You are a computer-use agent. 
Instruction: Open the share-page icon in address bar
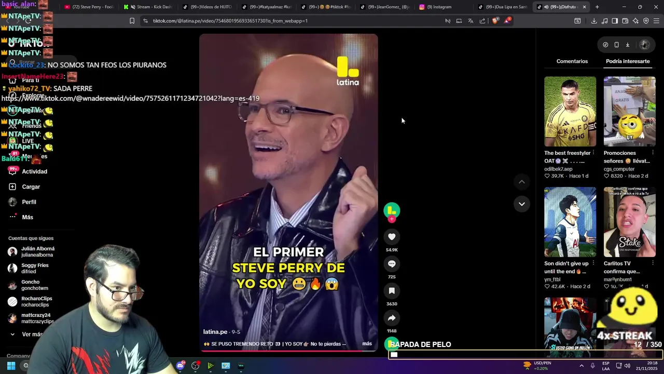(x=482, y=21)
